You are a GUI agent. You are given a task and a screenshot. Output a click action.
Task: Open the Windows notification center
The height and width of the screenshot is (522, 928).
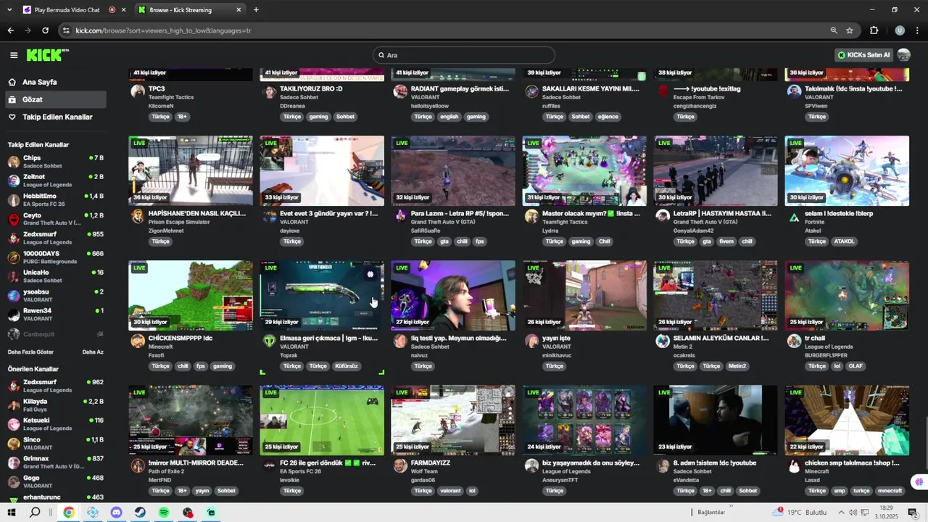pyautogui.click(x=913, y=513)
